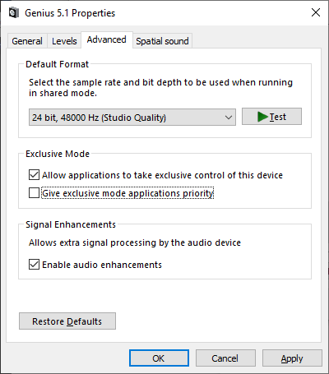Viewport: 329px width, 374px height.
Task: Uncheck the Allow applications exclusive control checkbox
Action: pos(34,175)
